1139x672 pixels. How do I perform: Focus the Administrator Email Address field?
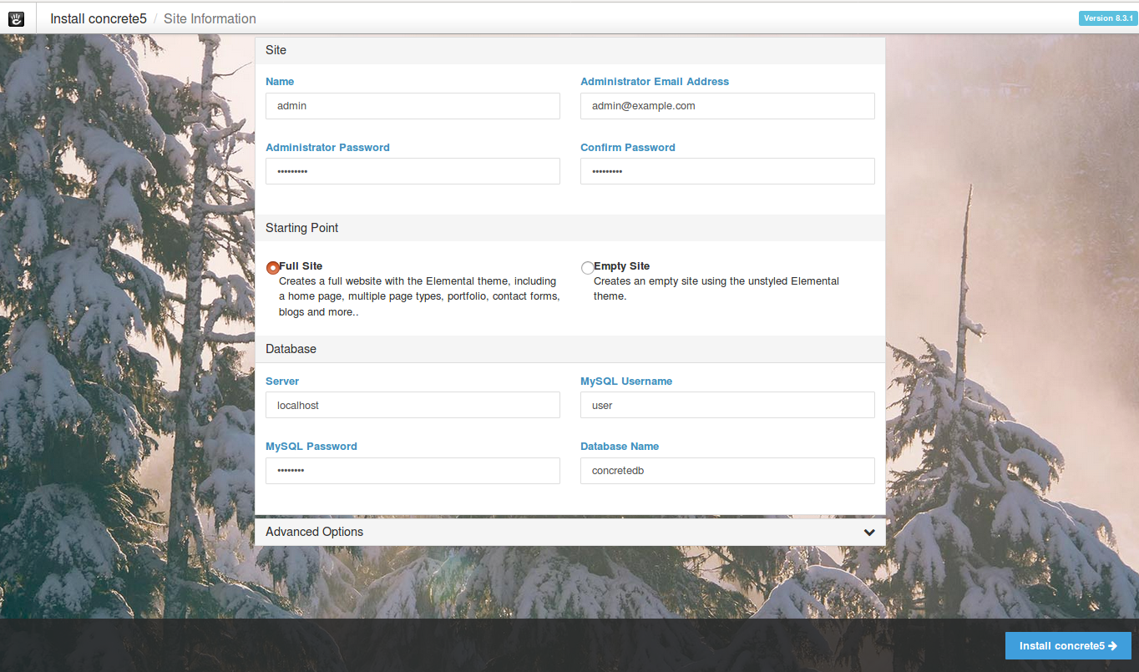pos(727,106)
